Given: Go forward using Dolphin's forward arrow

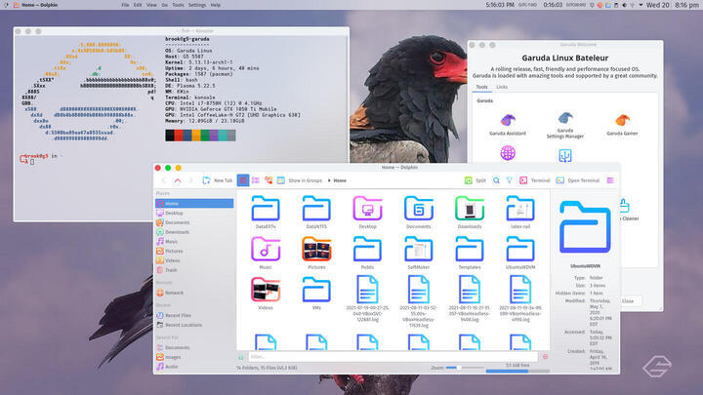Looking at the screenshot, I should pos(190,180).
